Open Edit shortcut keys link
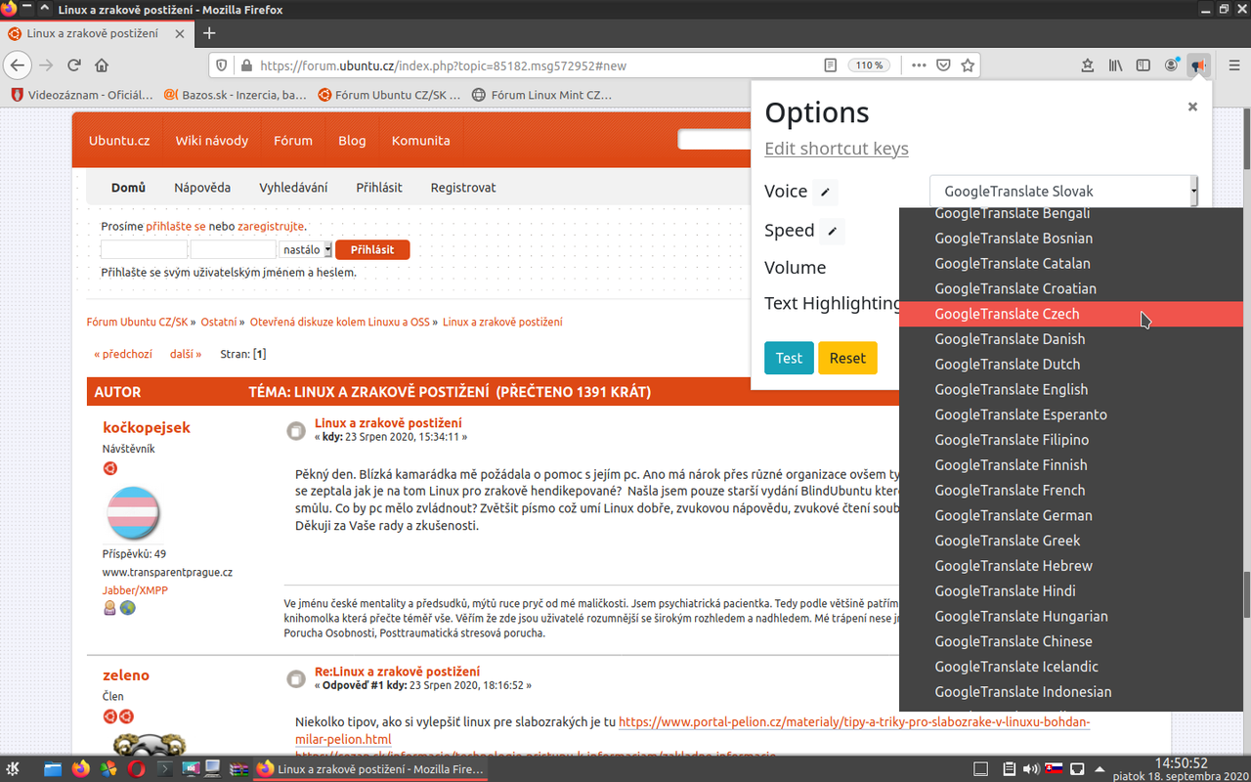This screenshot has width=1251, height=782. 837,149
